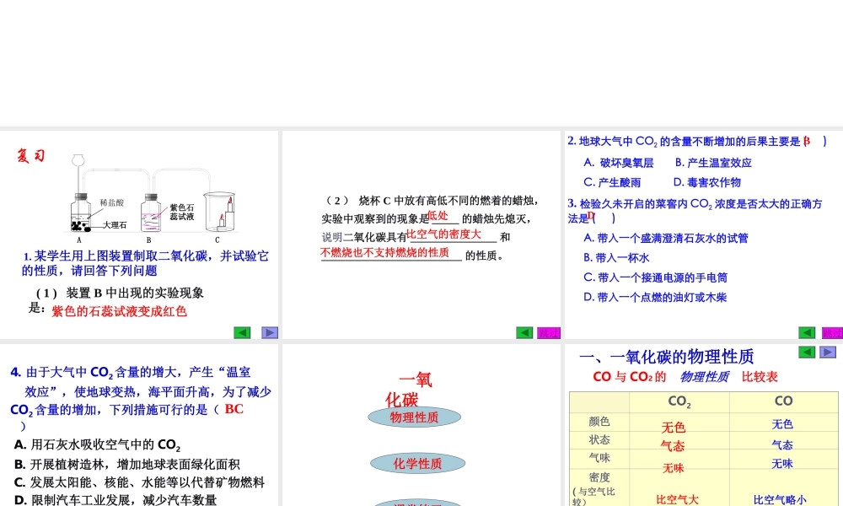Image resolution: width=843 pixels, height=506 pixels.
Task: Click the 稀盐酸 label in the apparatus diagram
Action: (x=112, y=202)
